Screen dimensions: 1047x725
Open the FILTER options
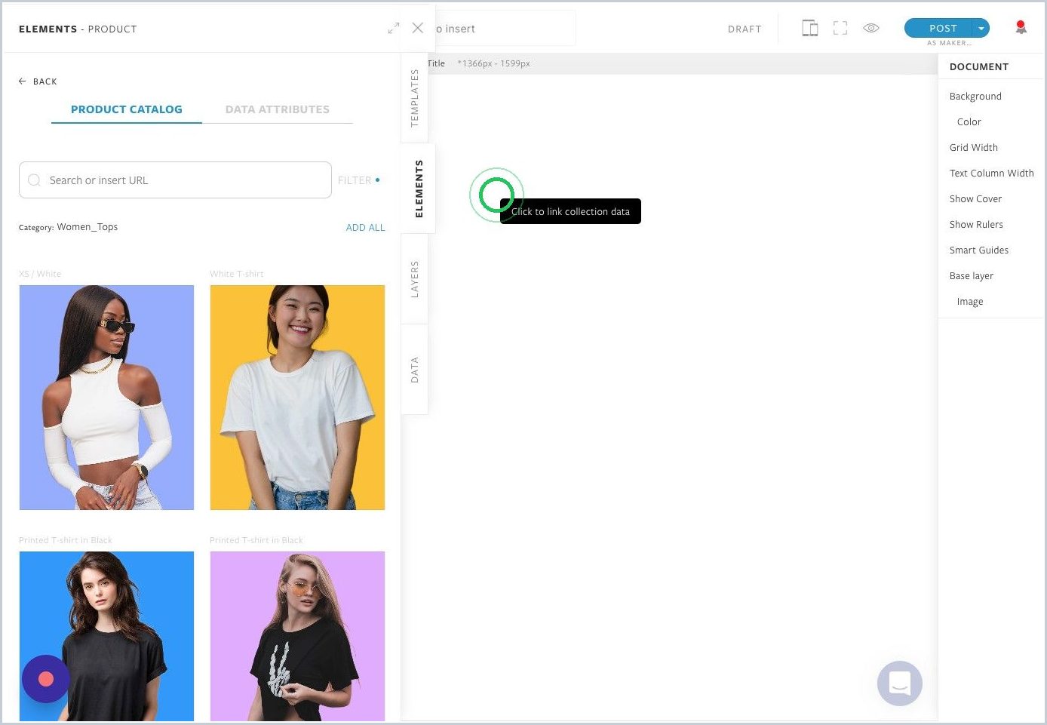coord(359,180)
